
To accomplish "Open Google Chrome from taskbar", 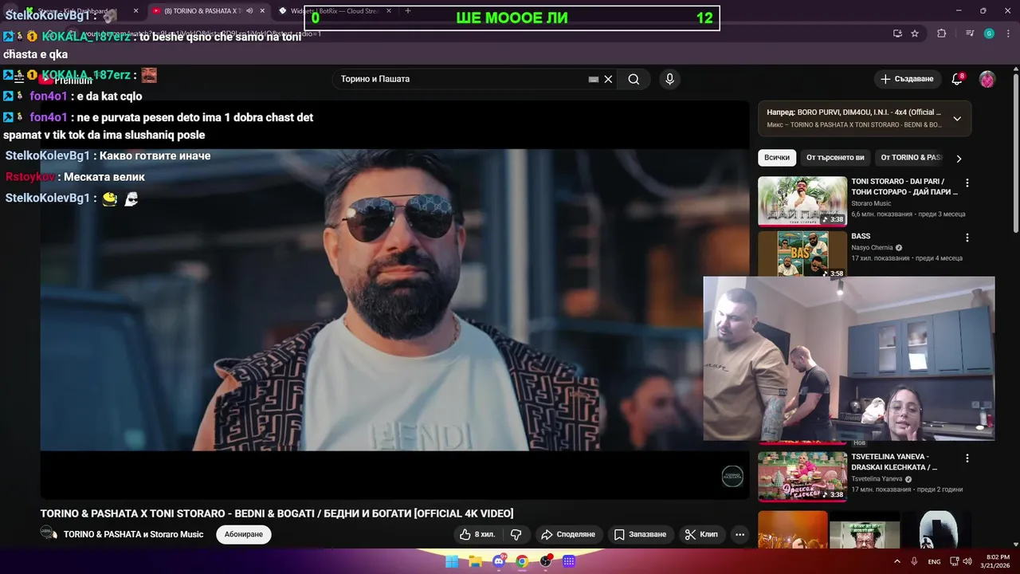I will (522, 561).
